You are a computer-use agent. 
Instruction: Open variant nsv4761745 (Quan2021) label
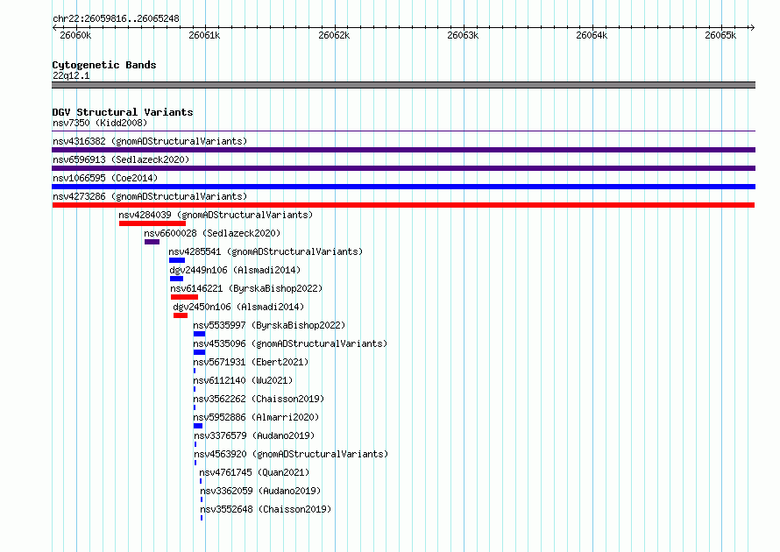tap(254, 472)
